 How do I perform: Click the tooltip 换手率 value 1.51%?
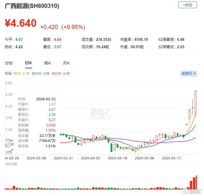[51, 146]
